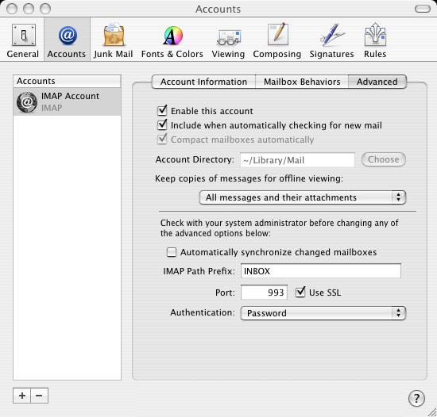Enable Automatically synchronize changed mailboxes
This screenshot has width=437, height=417.
pyautogui.click(x=172, y=252)
